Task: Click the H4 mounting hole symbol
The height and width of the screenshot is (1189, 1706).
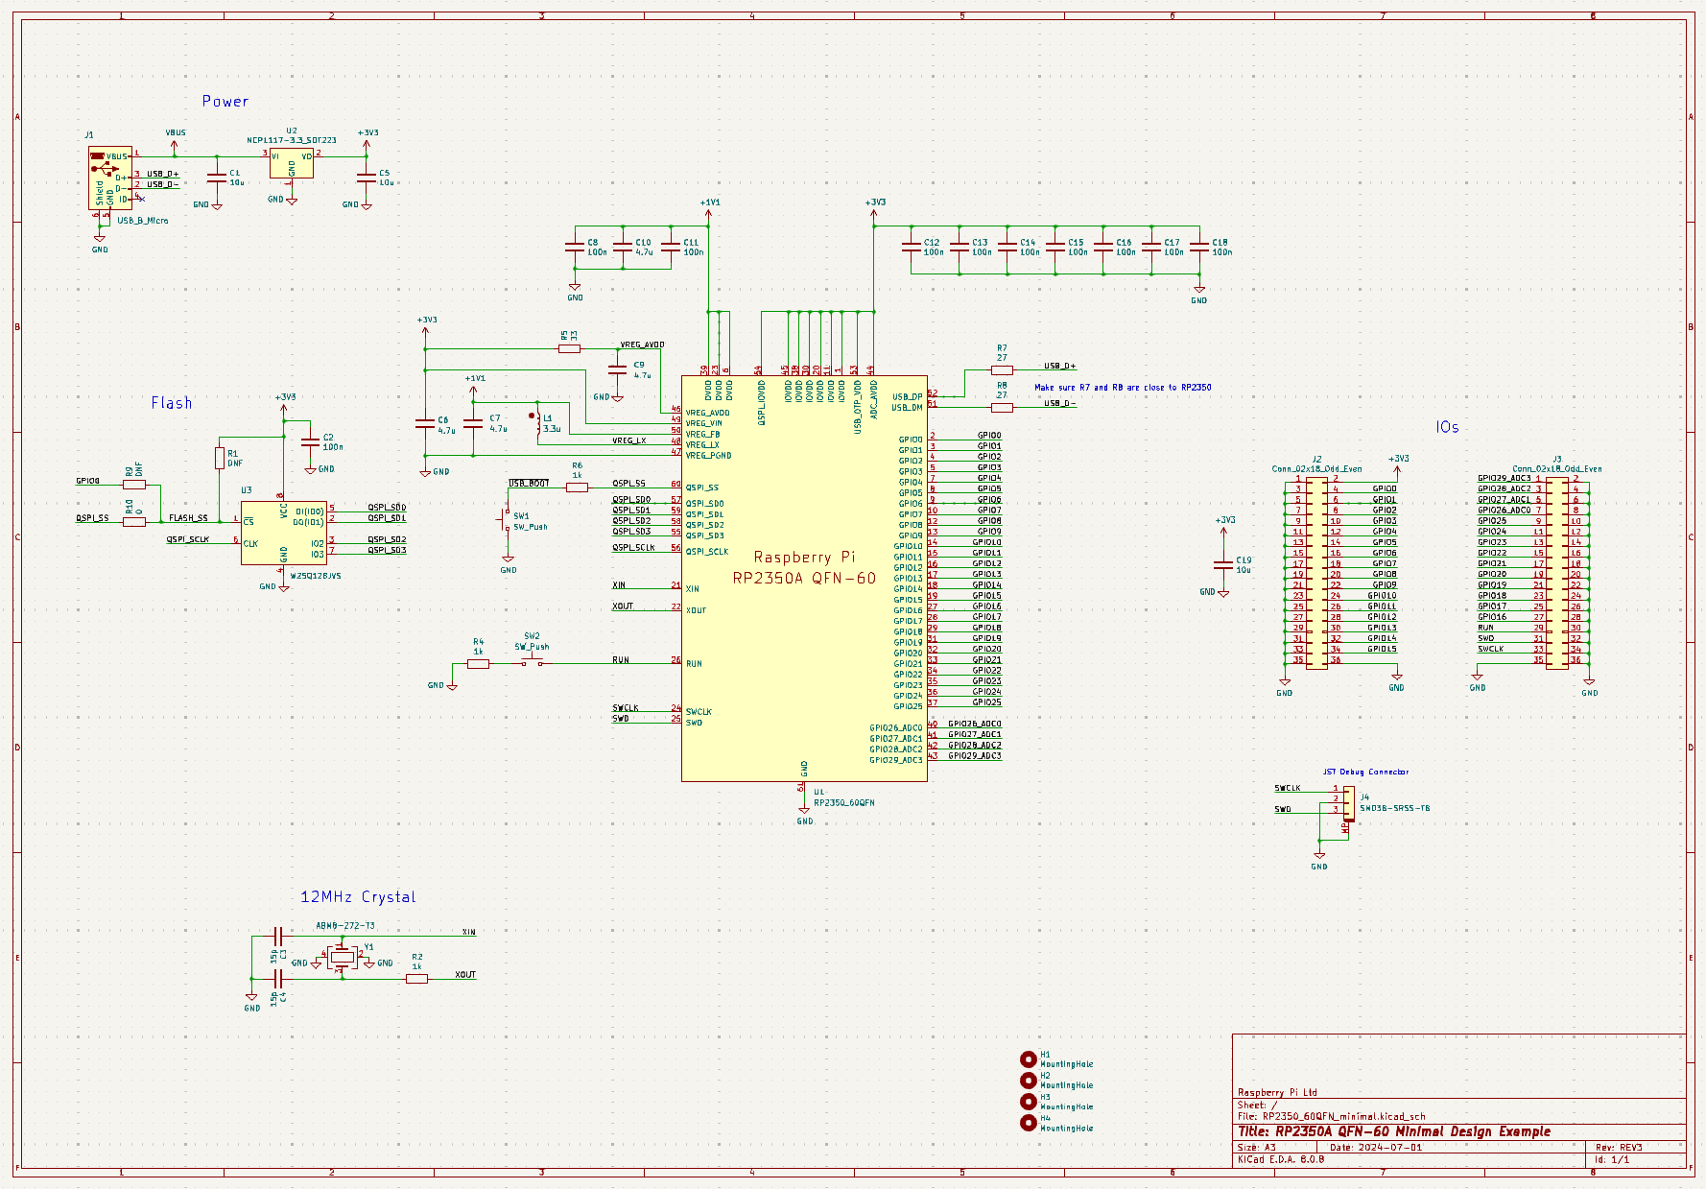Action: pyautogui.click(x=1029, y=1123)
